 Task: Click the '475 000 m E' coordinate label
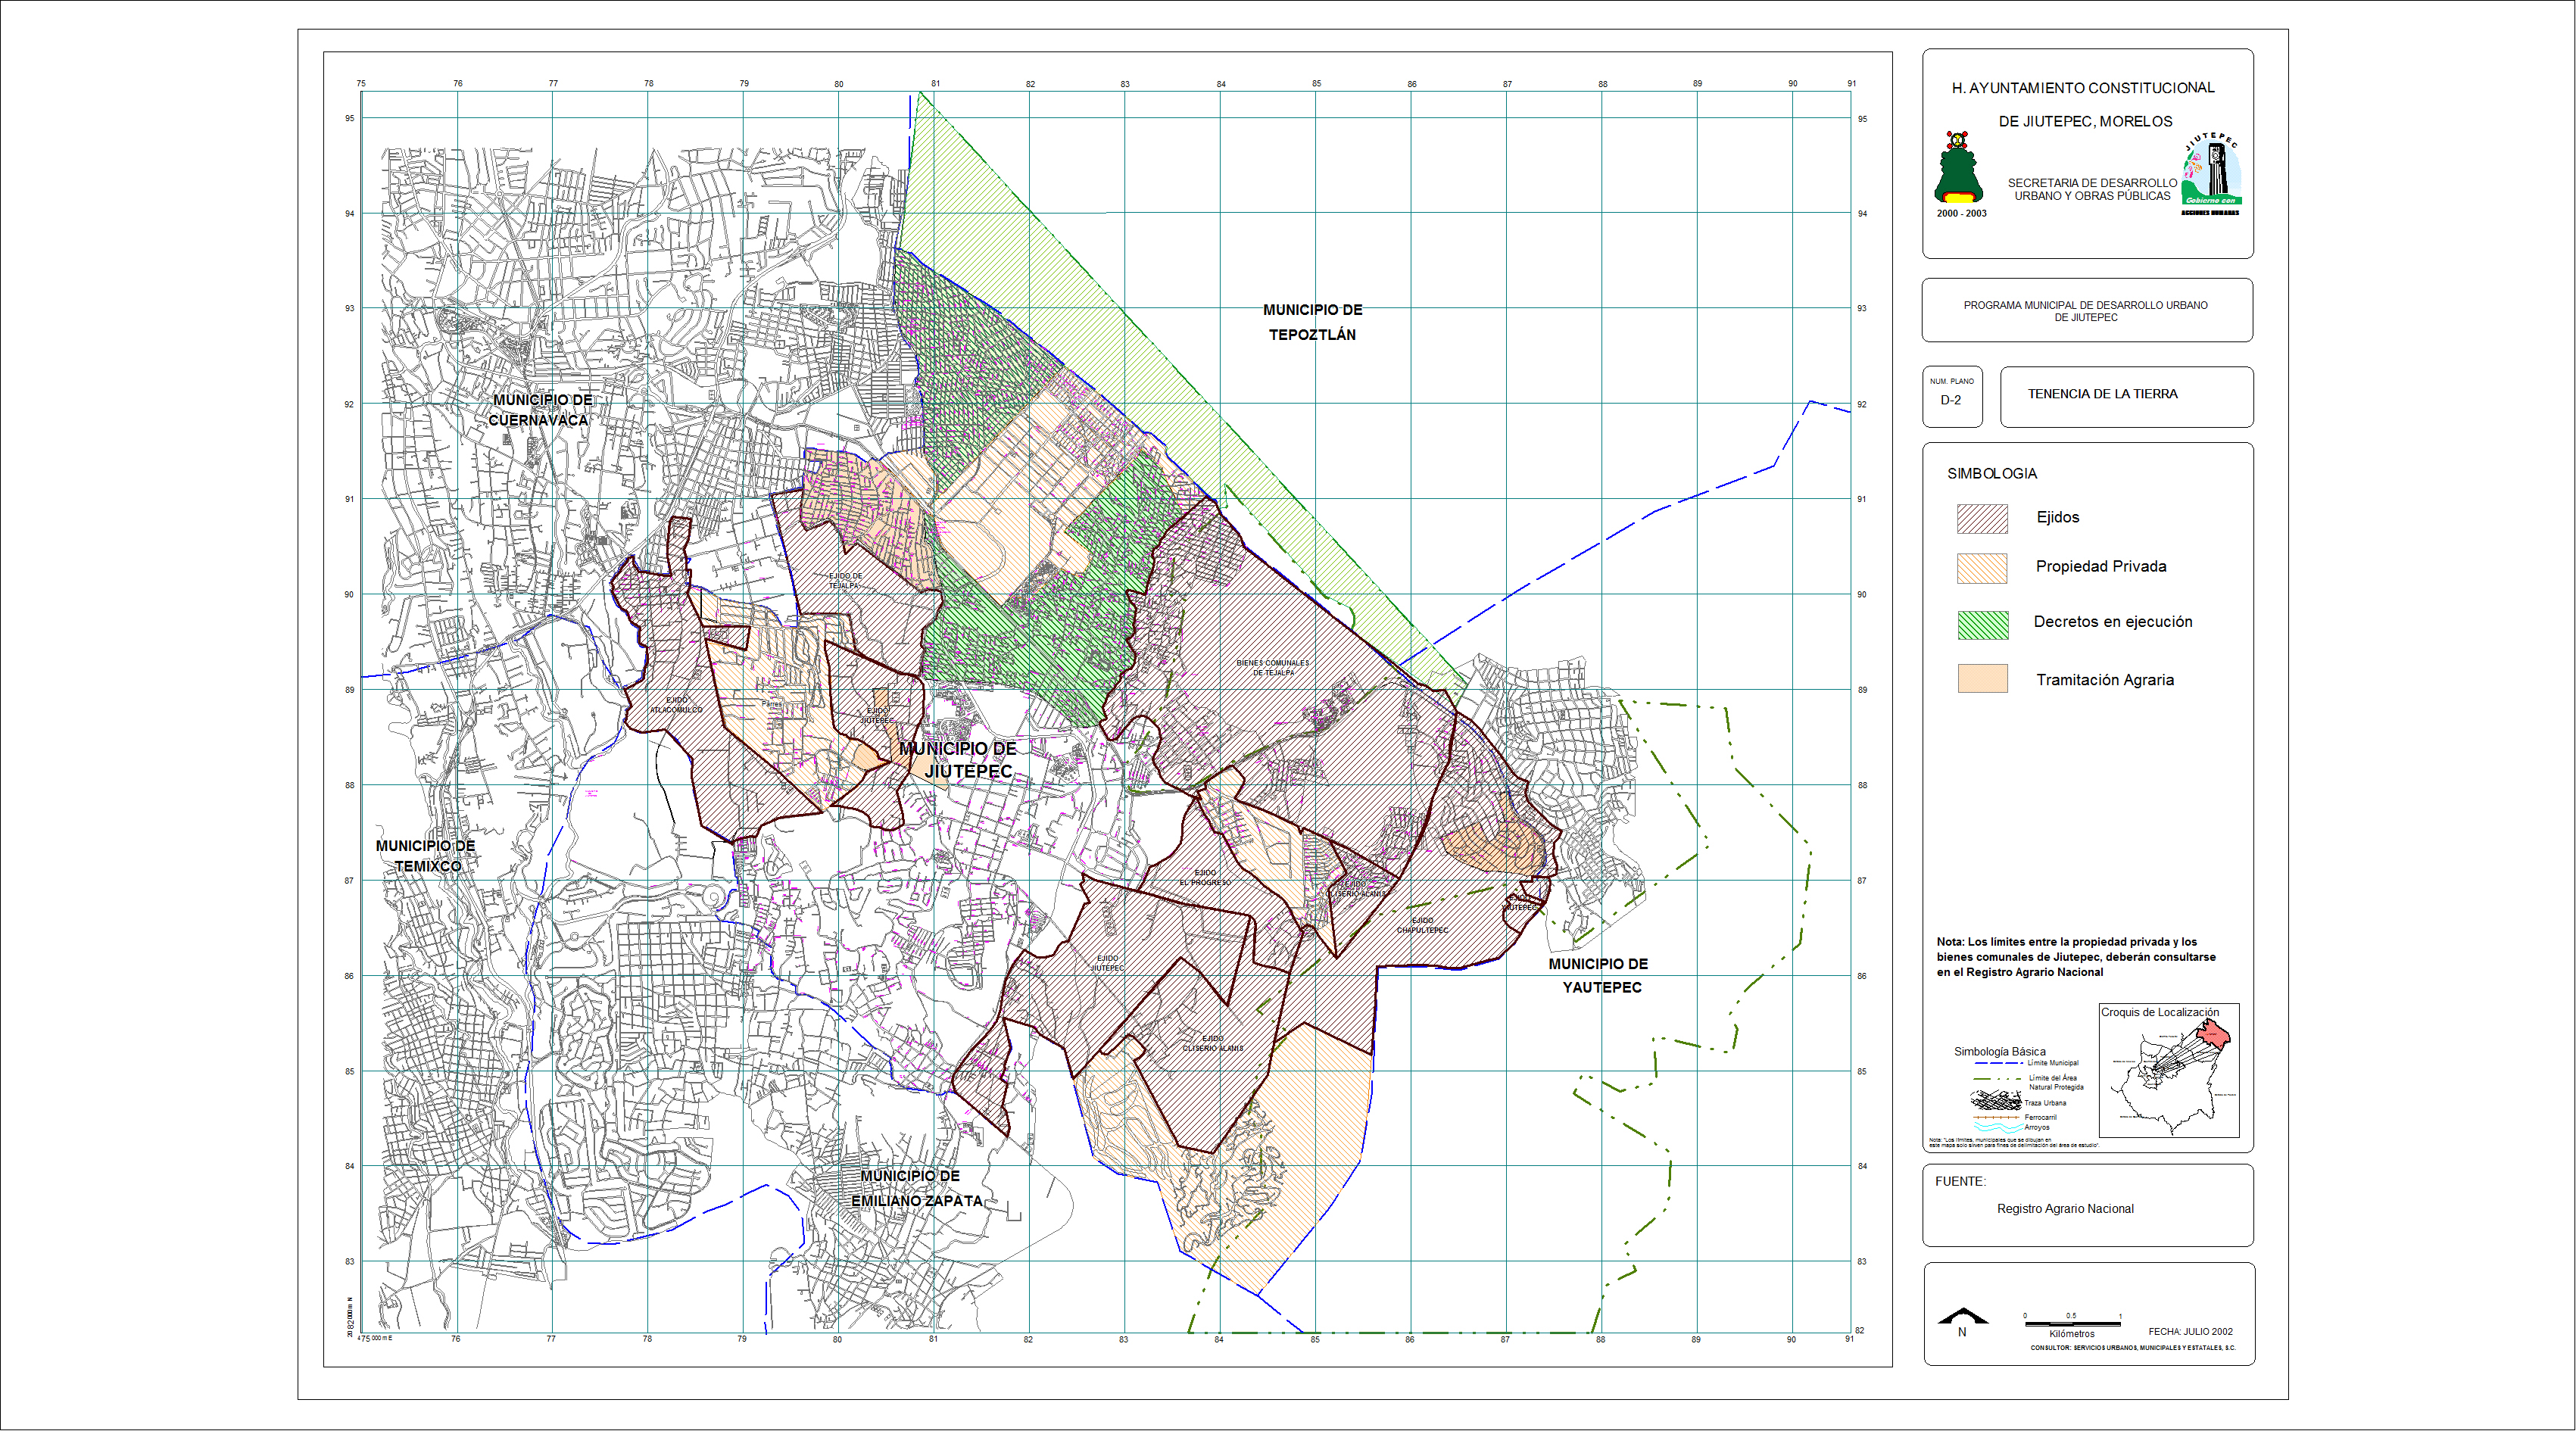coord(375,1338)
